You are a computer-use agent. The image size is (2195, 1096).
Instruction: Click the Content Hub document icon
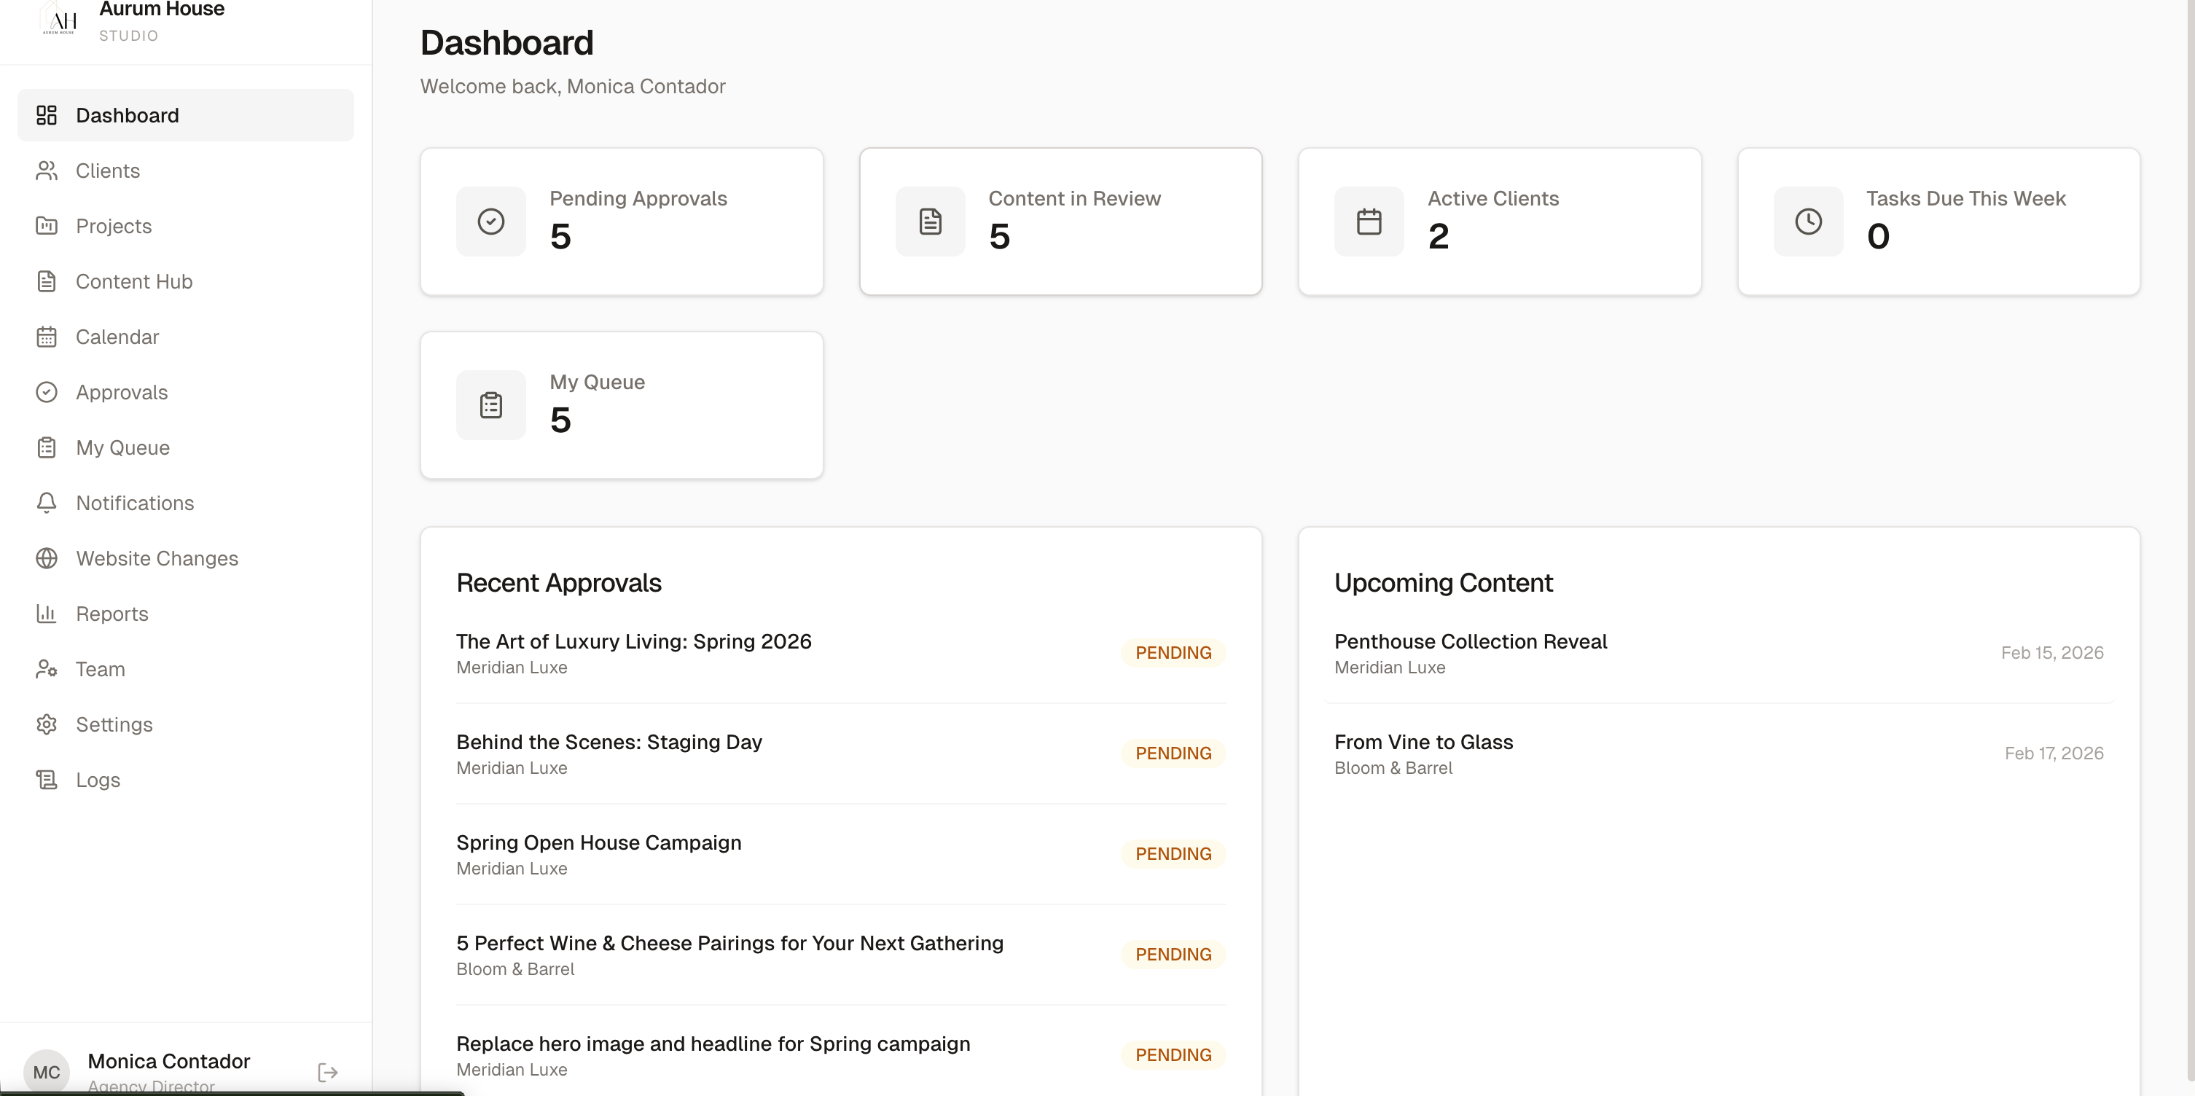tap(47, 281)
